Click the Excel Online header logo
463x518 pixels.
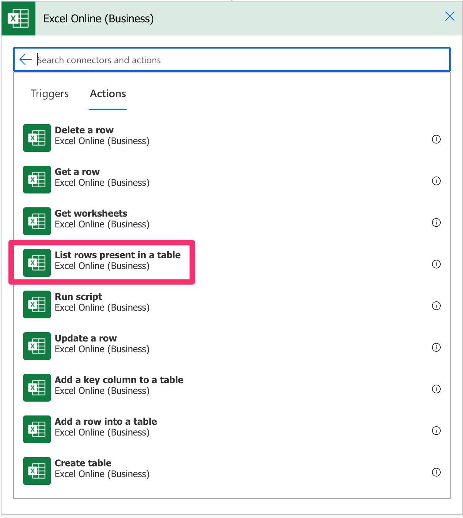click(x=18, y=18)
